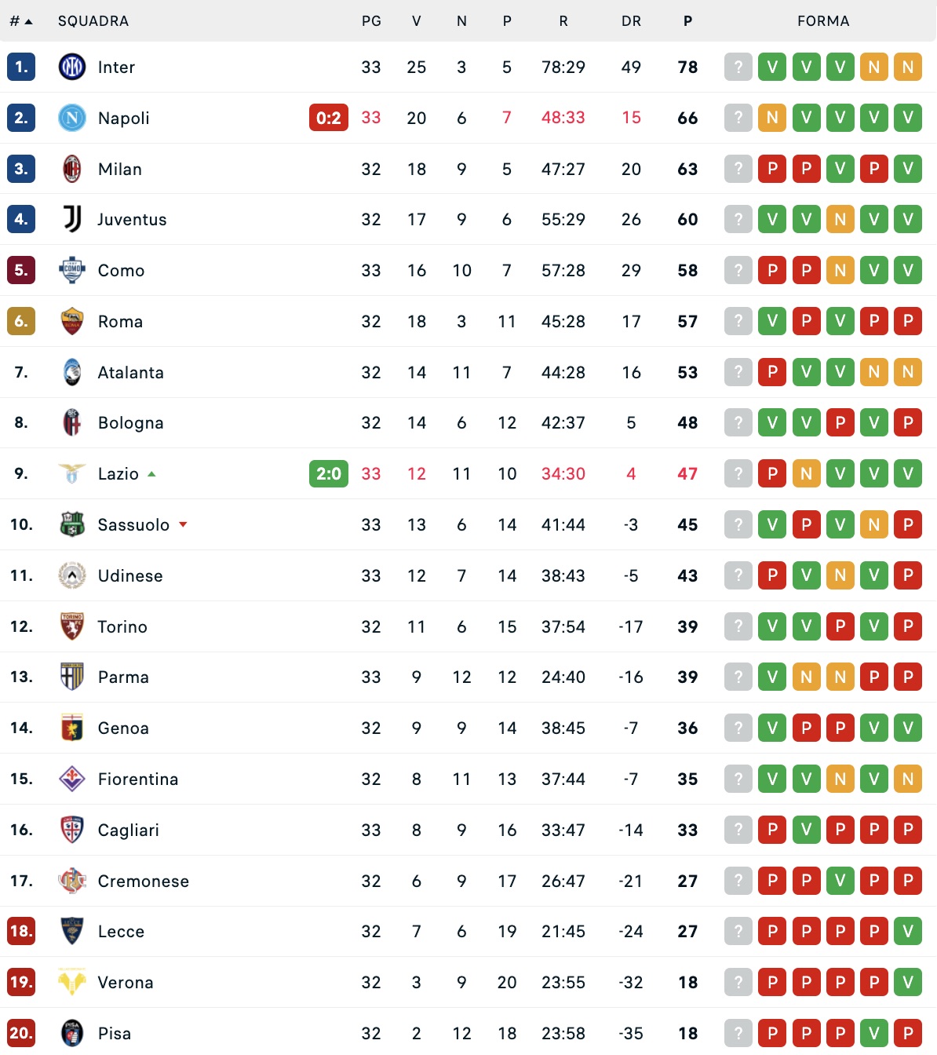Click the Napoli club crest icon
This screenshot has width=937, height=1055.
[72, 118]
